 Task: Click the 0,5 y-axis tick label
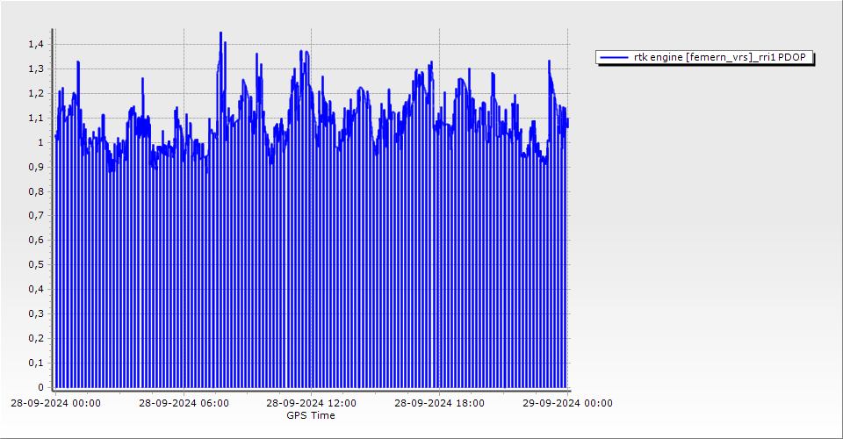35,264
